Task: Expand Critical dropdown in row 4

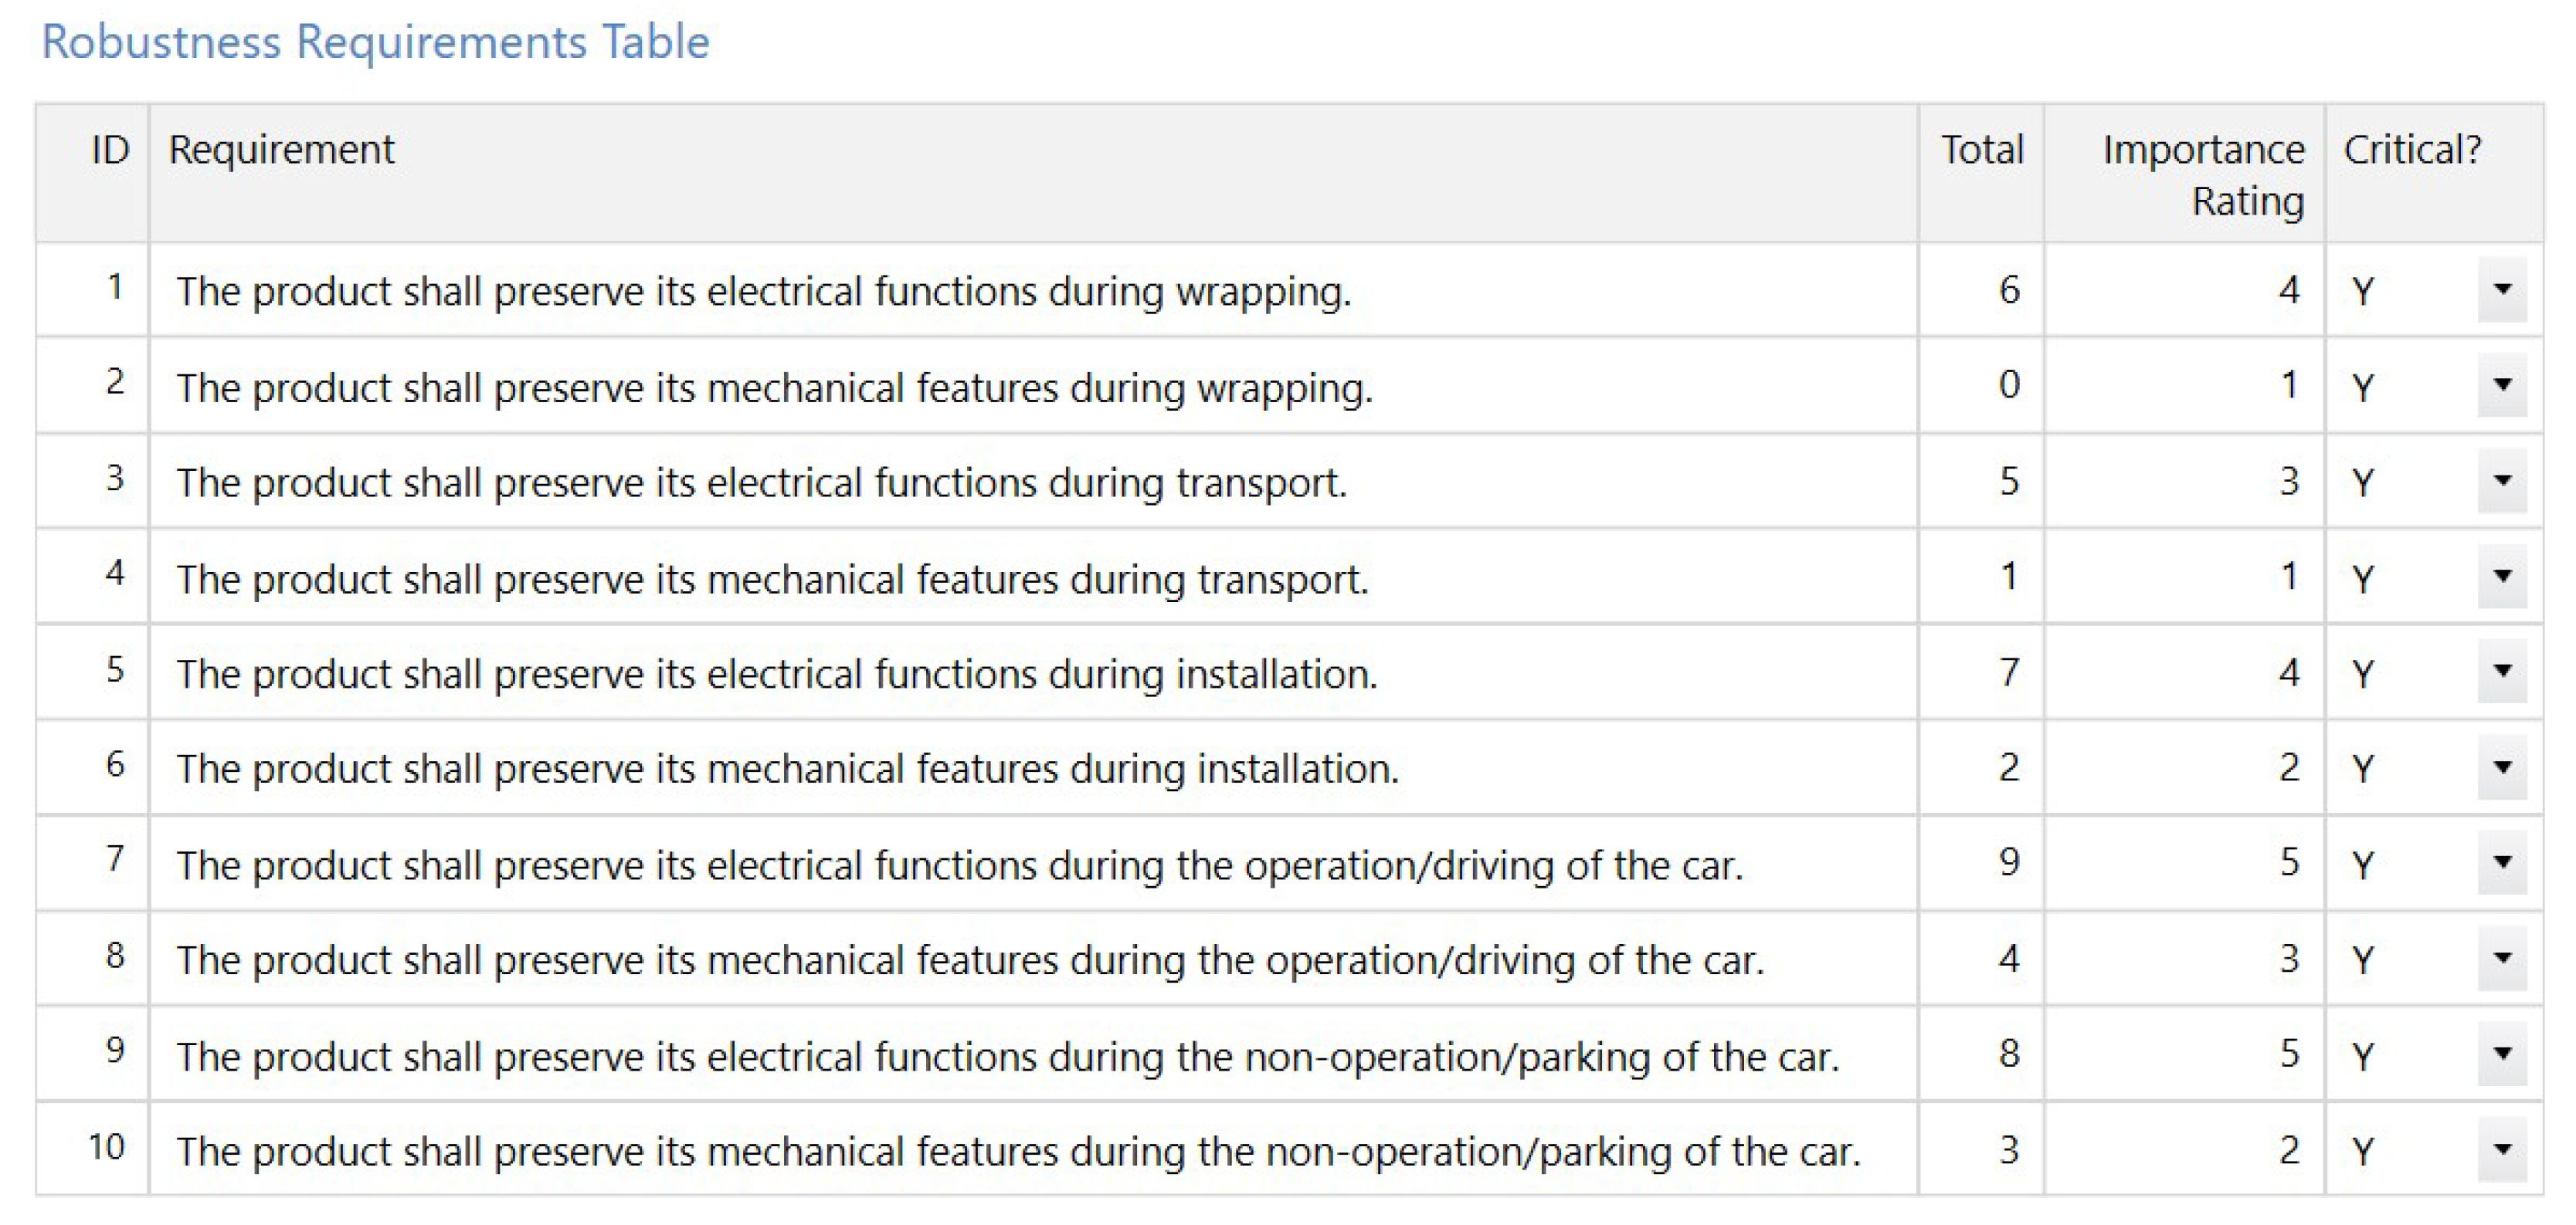Action: pyautogui.click(x=2501, y=577)
